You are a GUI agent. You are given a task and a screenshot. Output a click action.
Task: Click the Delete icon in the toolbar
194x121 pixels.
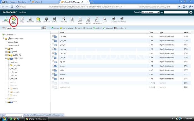tap(55, 19)
